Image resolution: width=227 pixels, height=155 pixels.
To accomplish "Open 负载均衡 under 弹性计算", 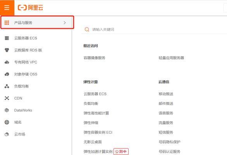I will (x=91, y=103).
